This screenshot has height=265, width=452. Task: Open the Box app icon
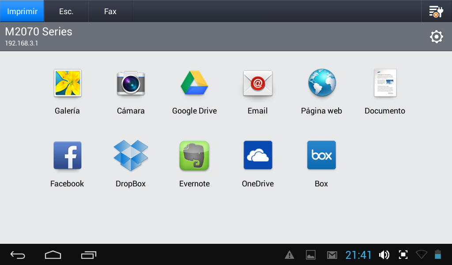point(321,155)
